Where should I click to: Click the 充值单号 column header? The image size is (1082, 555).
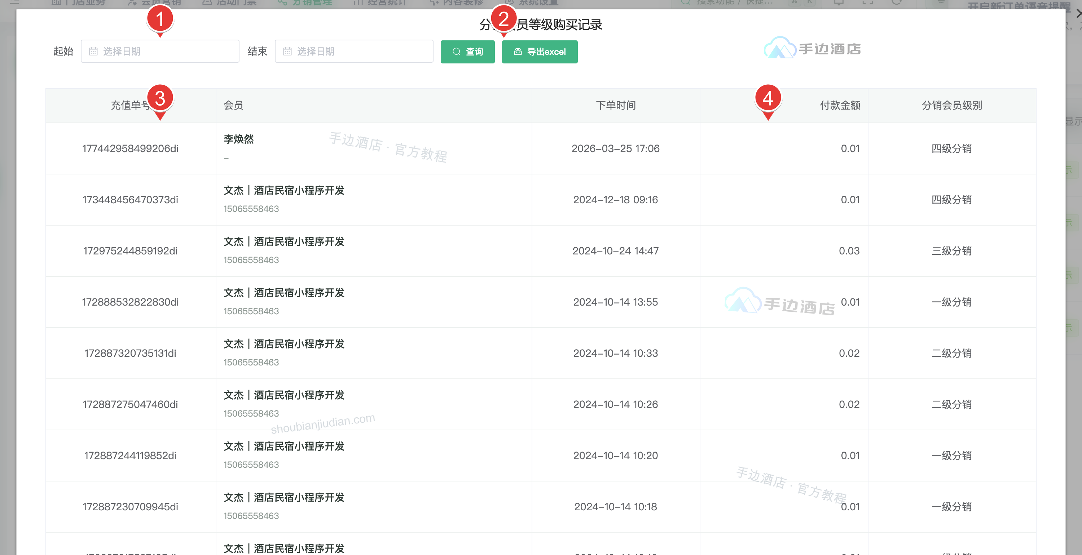pyautogui.click(x=131, y=105)
